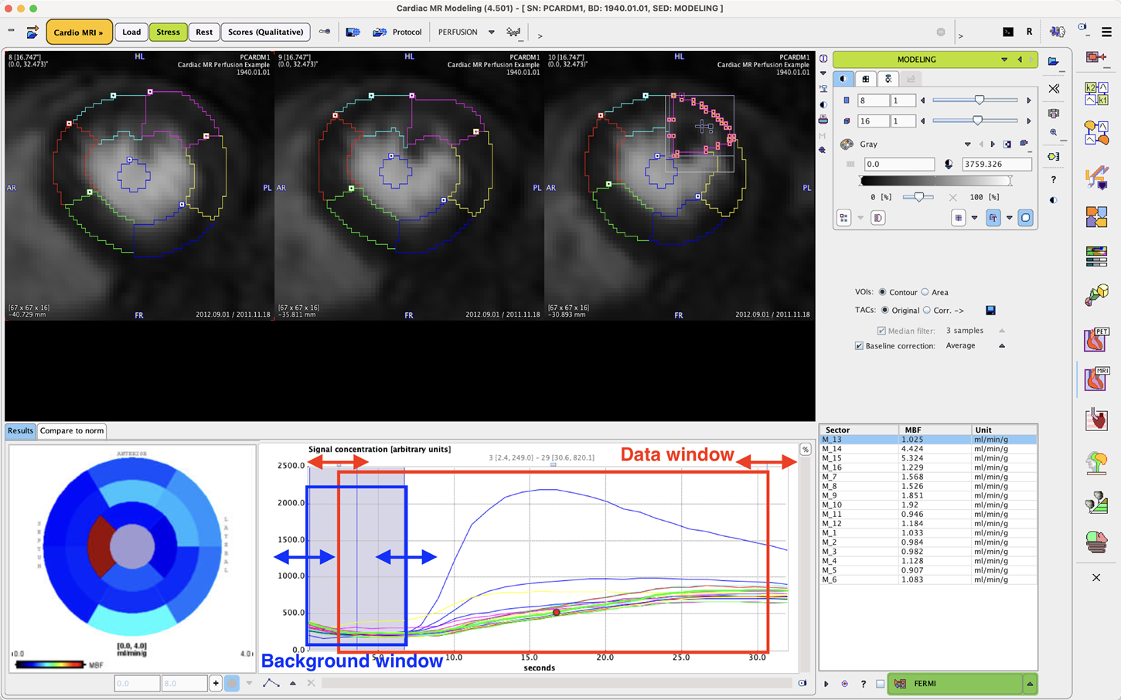The image size is (1121, 700).
Task: Click the Cardio MRI button
Action: coord(79,32)
